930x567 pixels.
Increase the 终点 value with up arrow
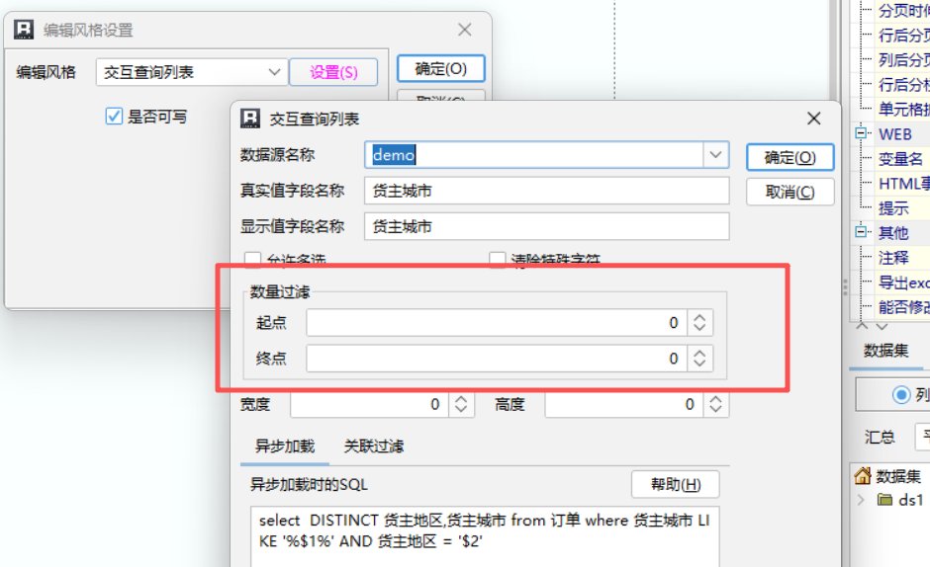click(x=699, y=353)
